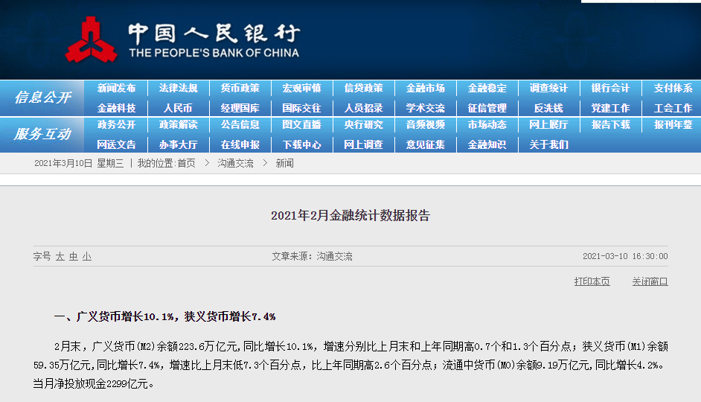Set font size to small (小)
The width and height of the screenshot is (701, 402).
[87, 257]
